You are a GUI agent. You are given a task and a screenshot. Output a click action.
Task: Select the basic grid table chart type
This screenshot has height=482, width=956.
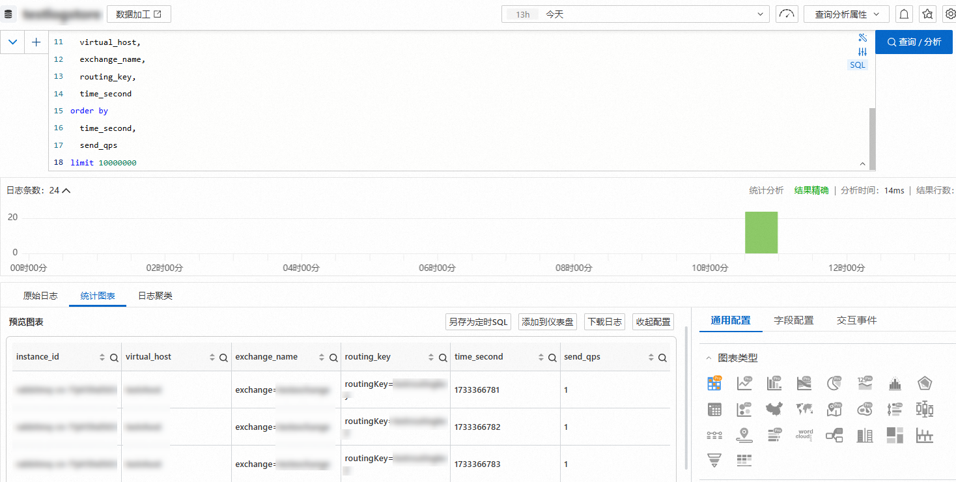point(714,410)
